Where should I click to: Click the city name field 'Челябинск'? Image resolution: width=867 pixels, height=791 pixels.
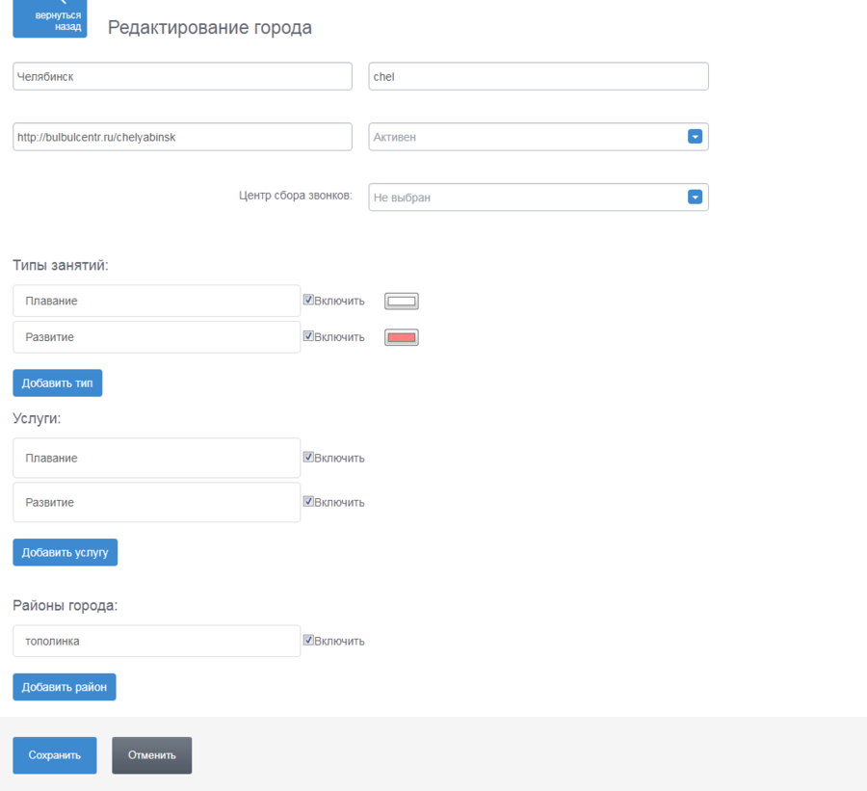[182, 76]
